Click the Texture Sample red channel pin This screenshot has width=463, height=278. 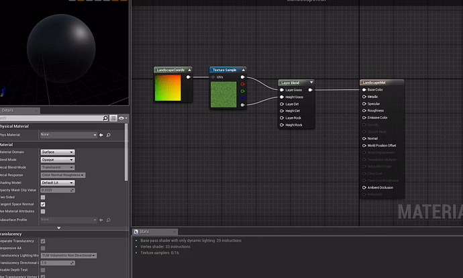tap(242, 84)
